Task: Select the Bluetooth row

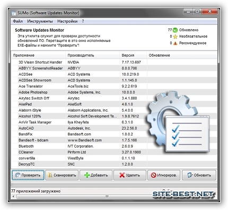Action: pyautogui.click(x=115, y=146)
